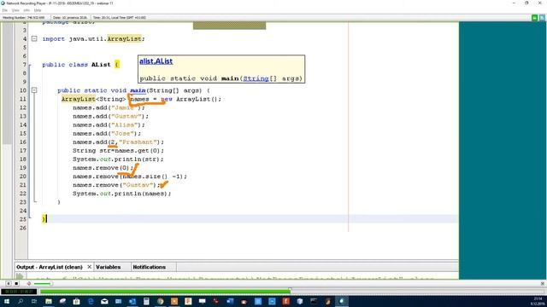Image resolution: width=547 pixels, height=307 pixels.
Task: Click the underlined main method name
Action: click(x=138, y=90)
